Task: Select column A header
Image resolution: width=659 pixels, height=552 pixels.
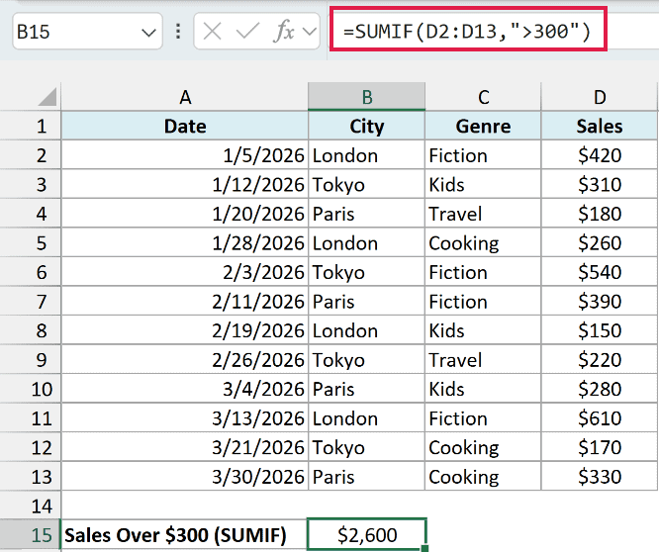Action: coord(185,97)
